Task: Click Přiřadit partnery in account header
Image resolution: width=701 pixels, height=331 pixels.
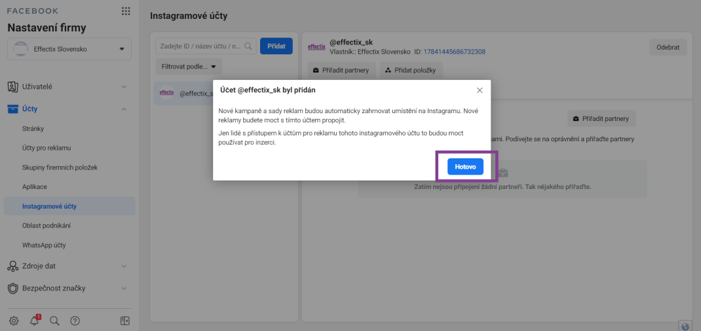Action: pos(341,70)
